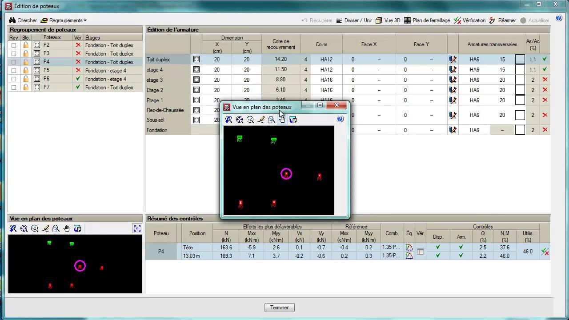Tick the Rev. checkbox for column P3
The height and width of the screenshot is (320, 569).
(14, 54)
